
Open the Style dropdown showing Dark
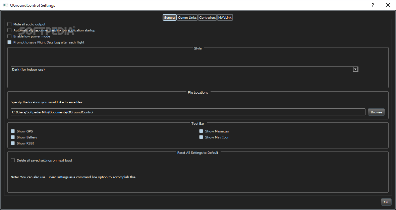click(x=184, y=69)
